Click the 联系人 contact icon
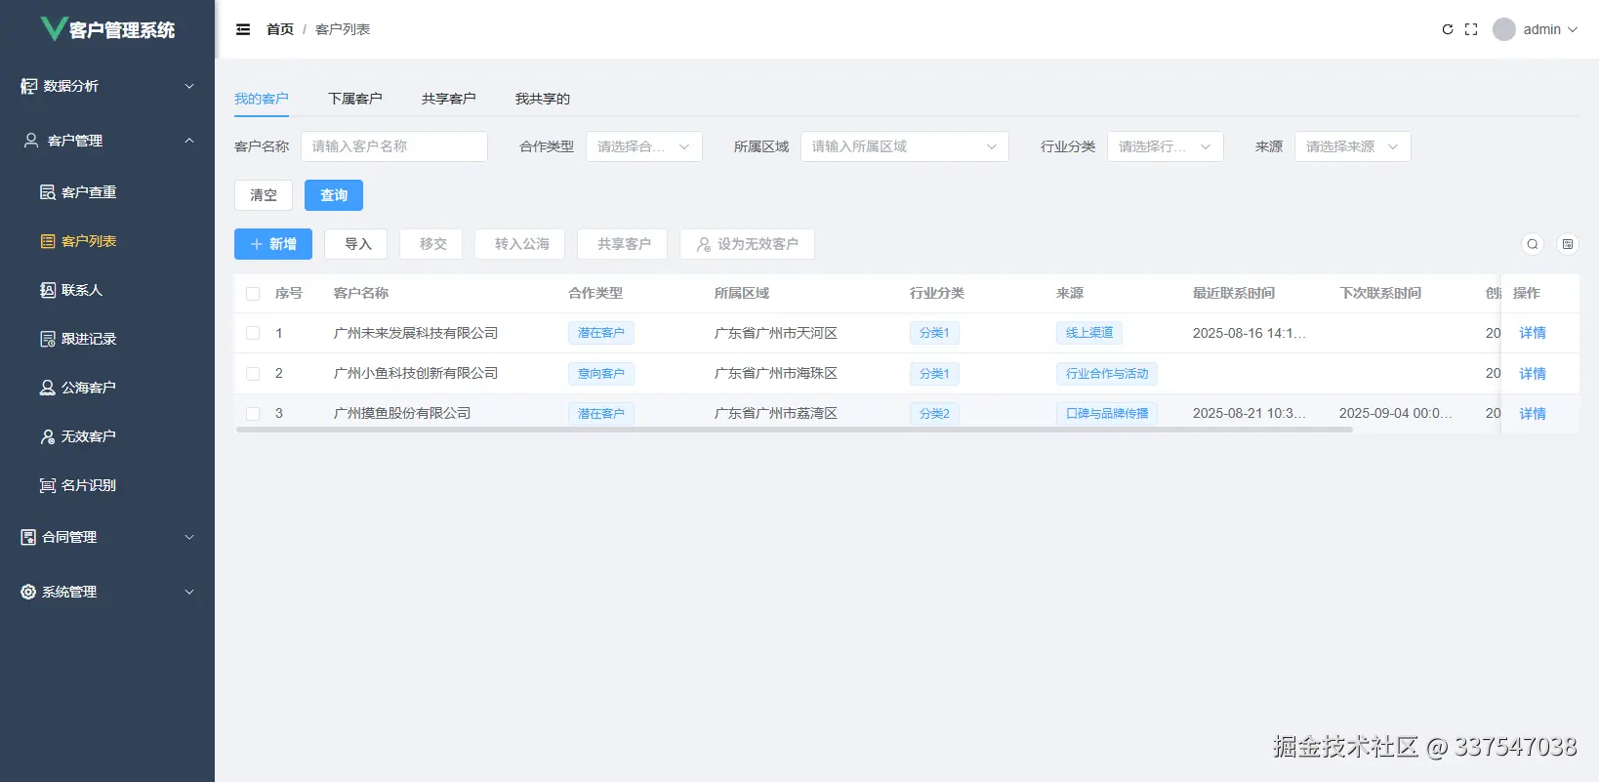 [x=47, y=290]
